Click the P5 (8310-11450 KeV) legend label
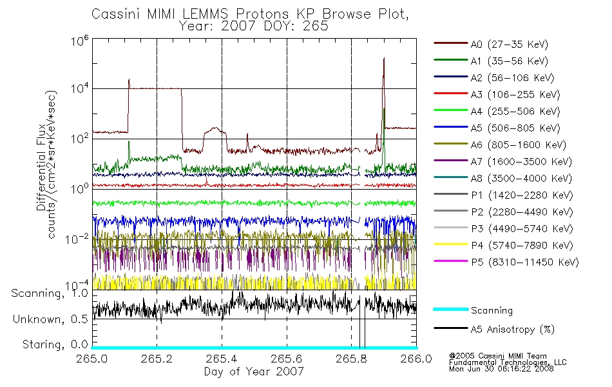 (525, 263)
